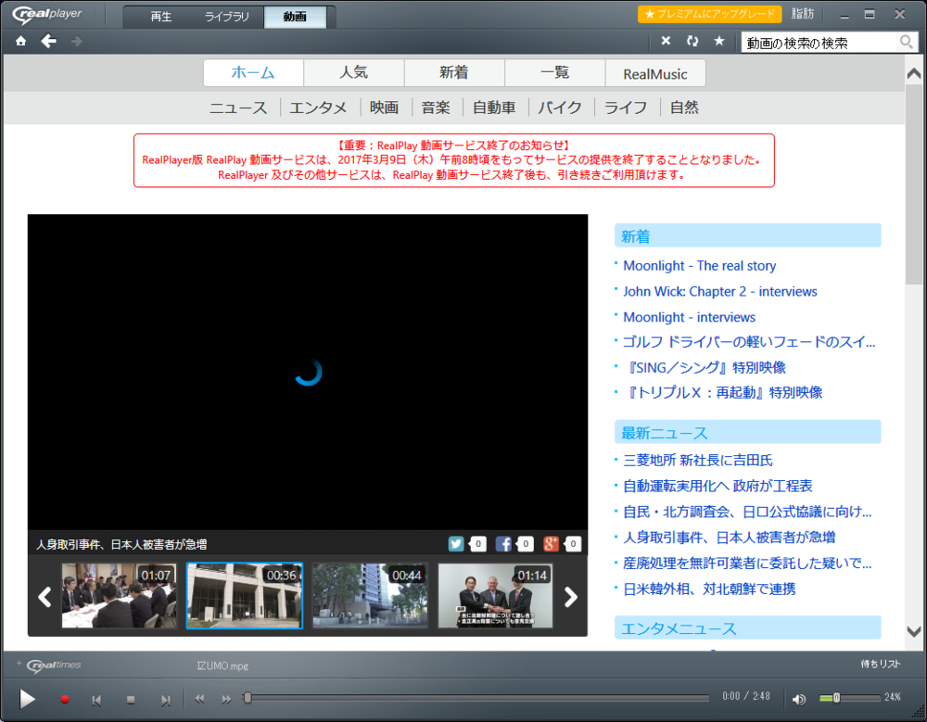Open 日米韓外相、対北朝鮮で連携 link

tap(709, 589)
